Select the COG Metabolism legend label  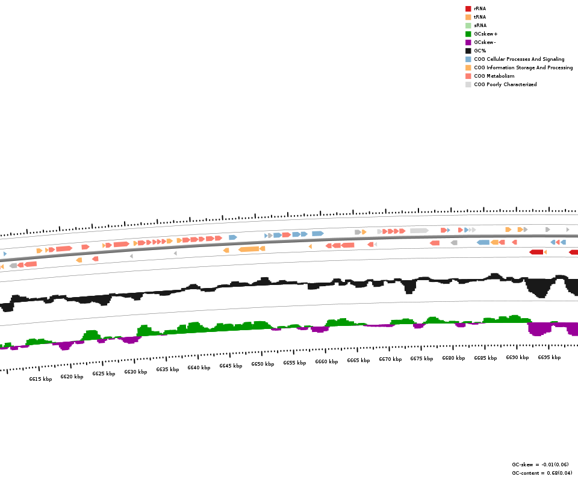[x=494, y=76]
